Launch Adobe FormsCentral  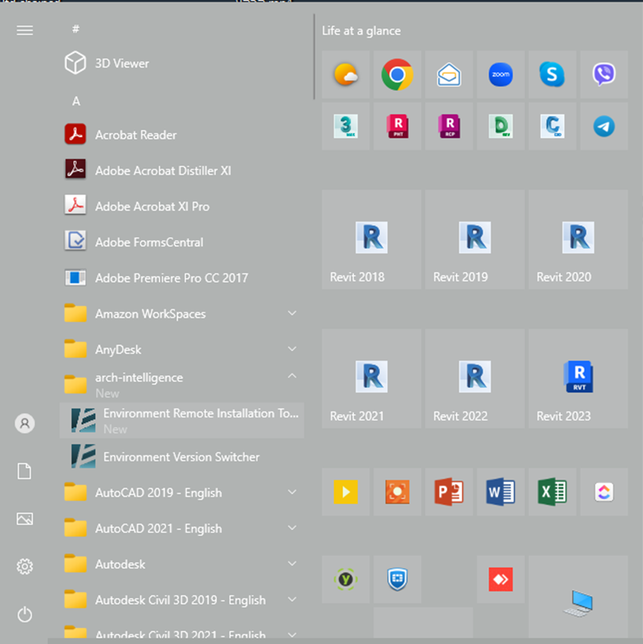click(182, 242)
